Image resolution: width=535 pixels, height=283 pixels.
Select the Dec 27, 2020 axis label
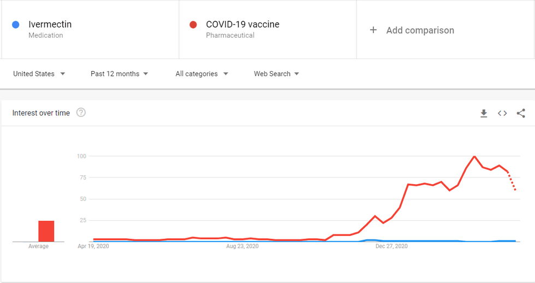coord(391,246)
